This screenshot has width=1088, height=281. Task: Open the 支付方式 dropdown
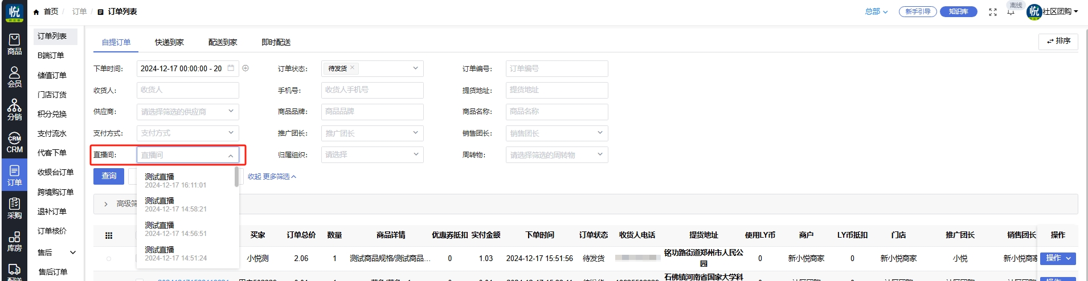(x=188, y=133)
